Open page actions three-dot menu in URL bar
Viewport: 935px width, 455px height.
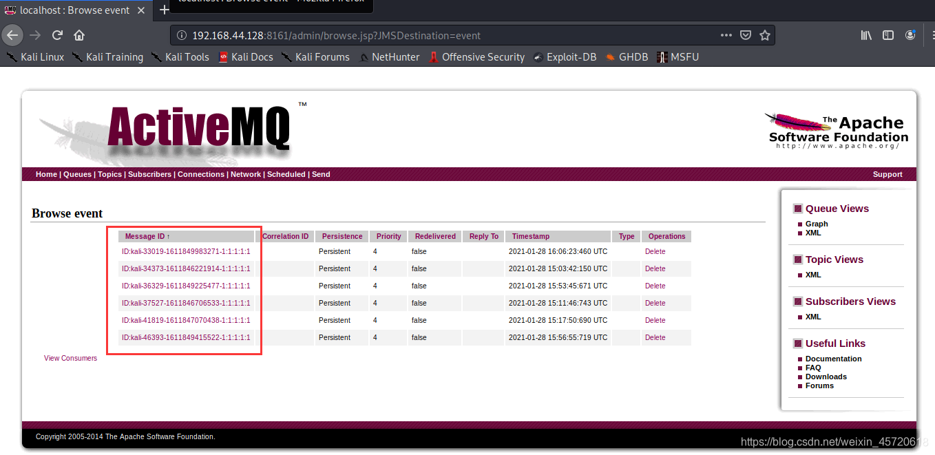point(726,35)
